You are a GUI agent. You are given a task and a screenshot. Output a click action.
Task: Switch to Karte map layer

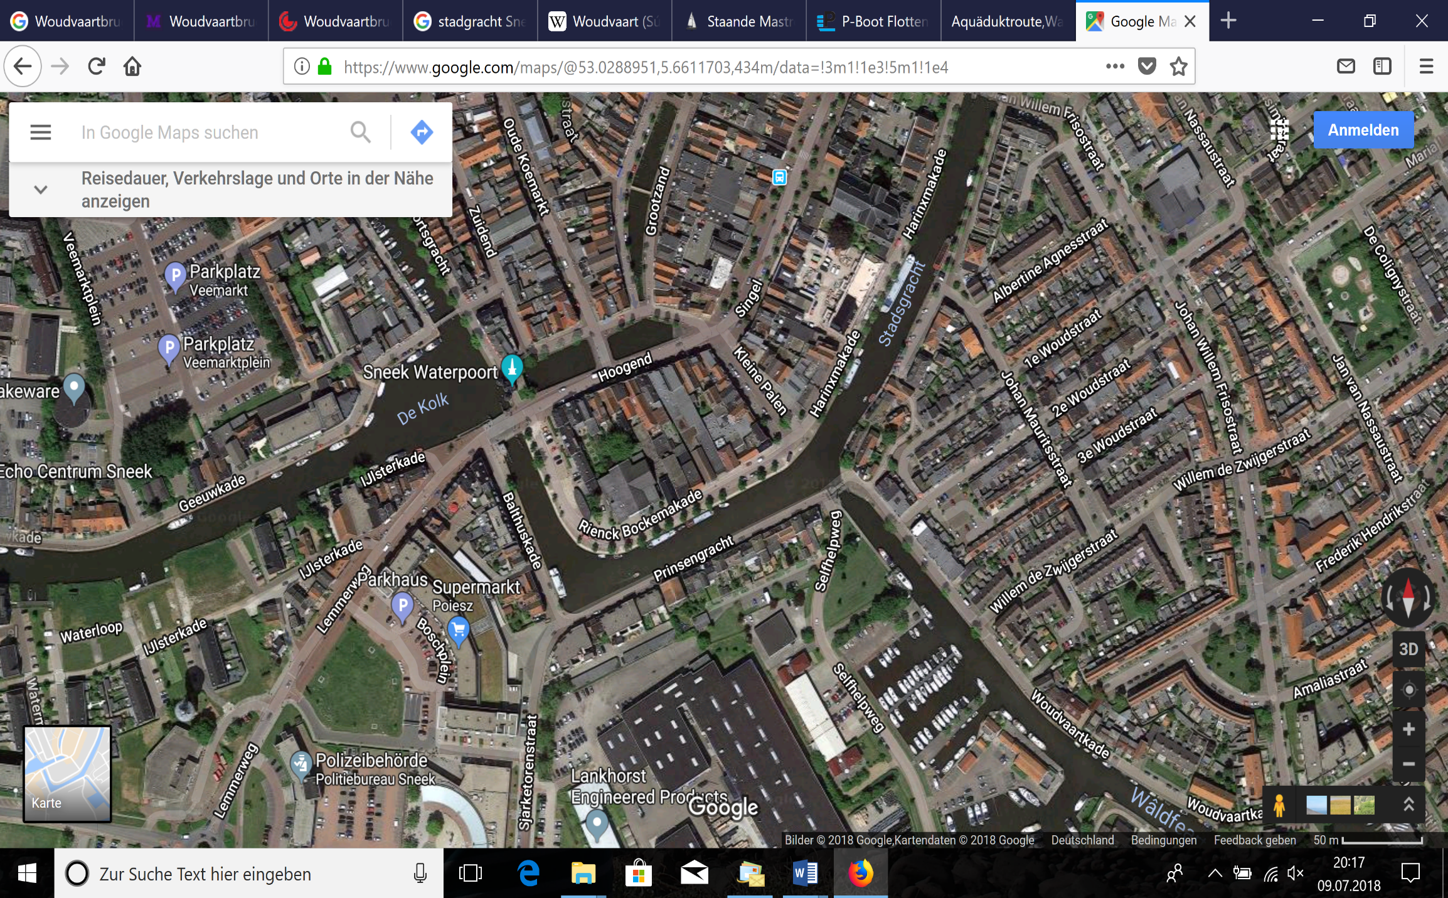coord(67,774)
